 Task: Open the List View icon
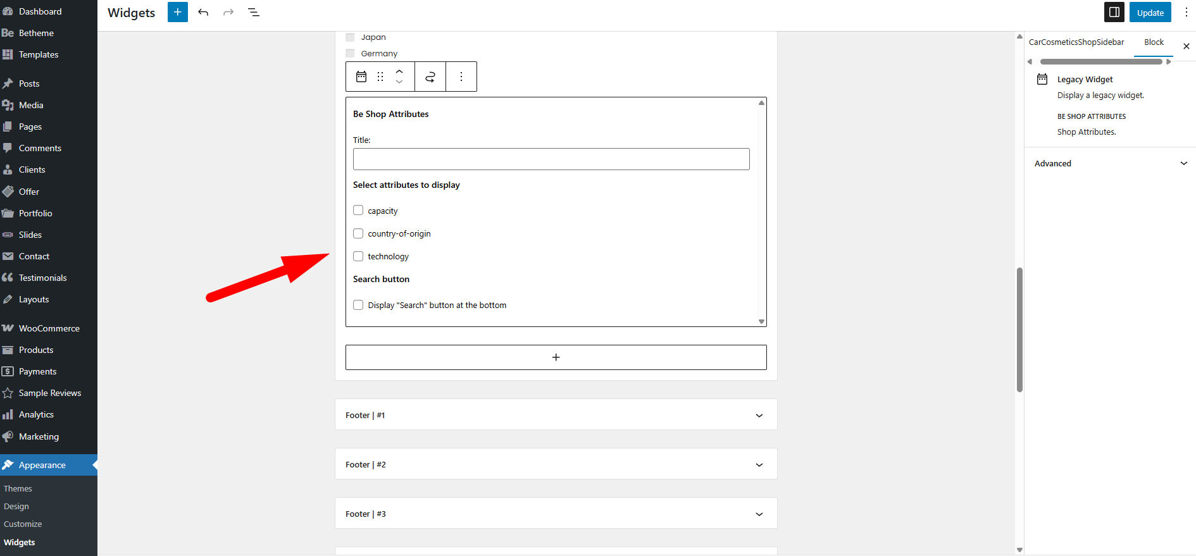click(x=254, y=12)
